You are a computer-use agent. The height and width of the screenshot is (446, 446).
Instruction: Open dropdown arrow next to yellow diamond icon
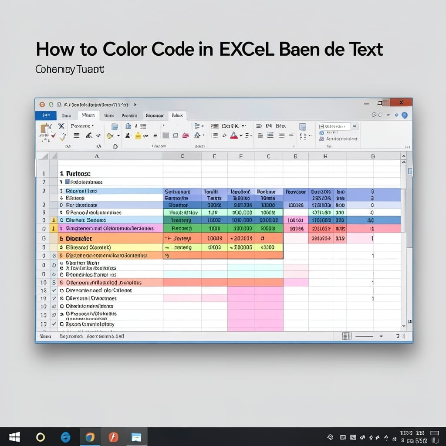118,136
